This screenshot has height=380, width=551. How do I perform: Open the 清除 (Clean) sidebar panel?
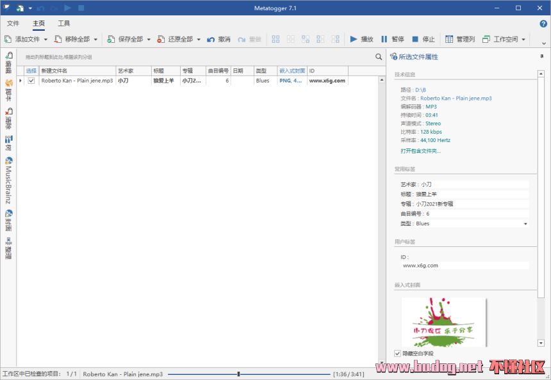coord(8,120)
